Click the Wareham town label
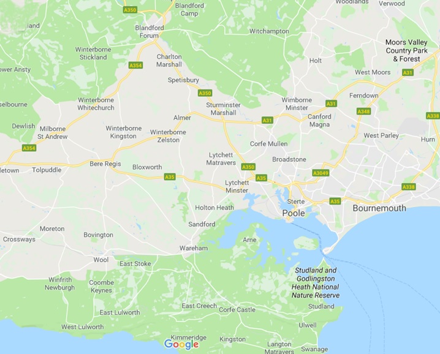This screenshot has height=354, width=440. coord(194,248)
